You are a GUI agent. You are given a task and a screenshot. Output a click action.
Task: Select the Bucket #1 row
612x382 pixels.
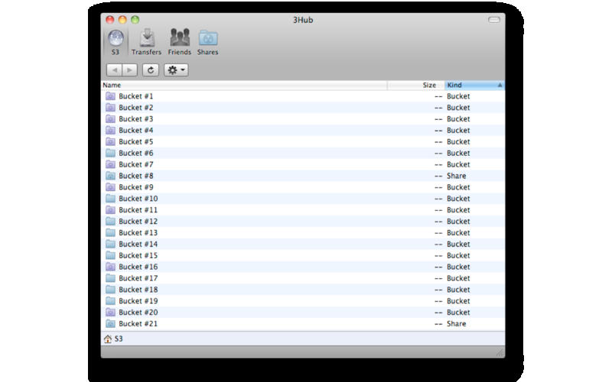pos(136,96)
